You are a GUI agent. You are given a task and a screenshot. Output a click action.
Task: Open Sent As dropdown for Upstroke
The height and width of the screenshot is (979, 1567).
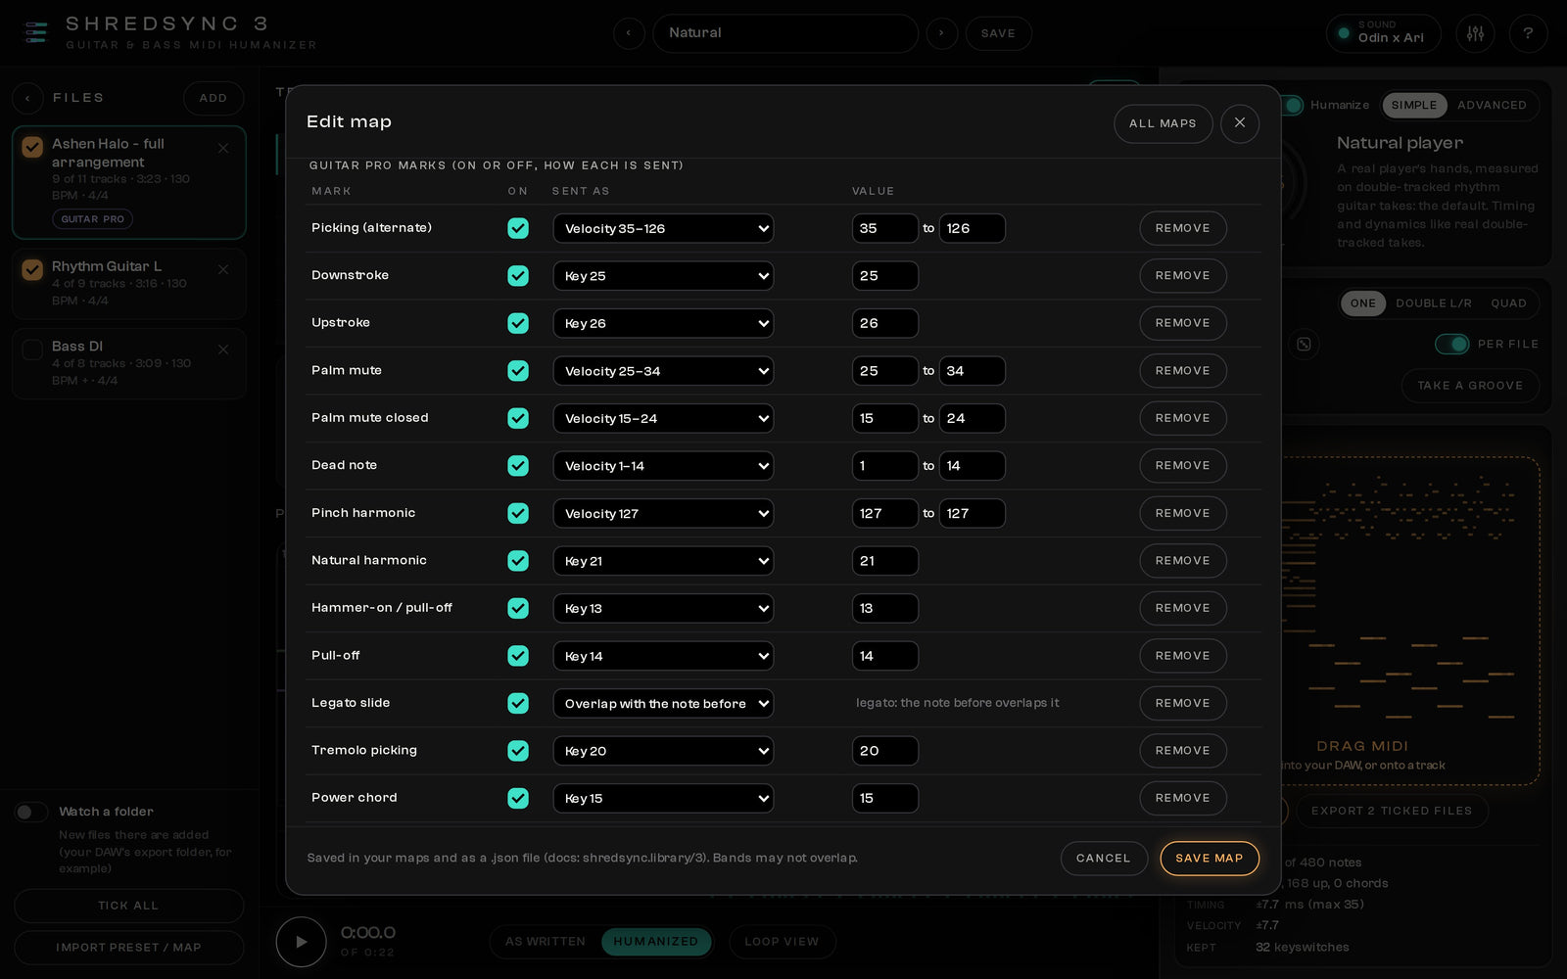[663, 323]
